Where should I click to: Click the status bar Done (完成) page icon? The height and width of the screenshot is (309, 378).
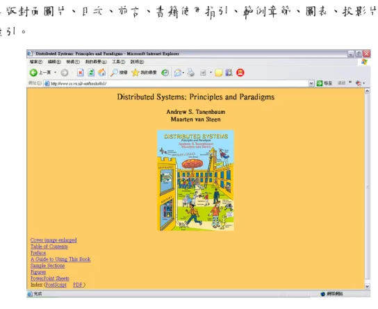[30, 294]
